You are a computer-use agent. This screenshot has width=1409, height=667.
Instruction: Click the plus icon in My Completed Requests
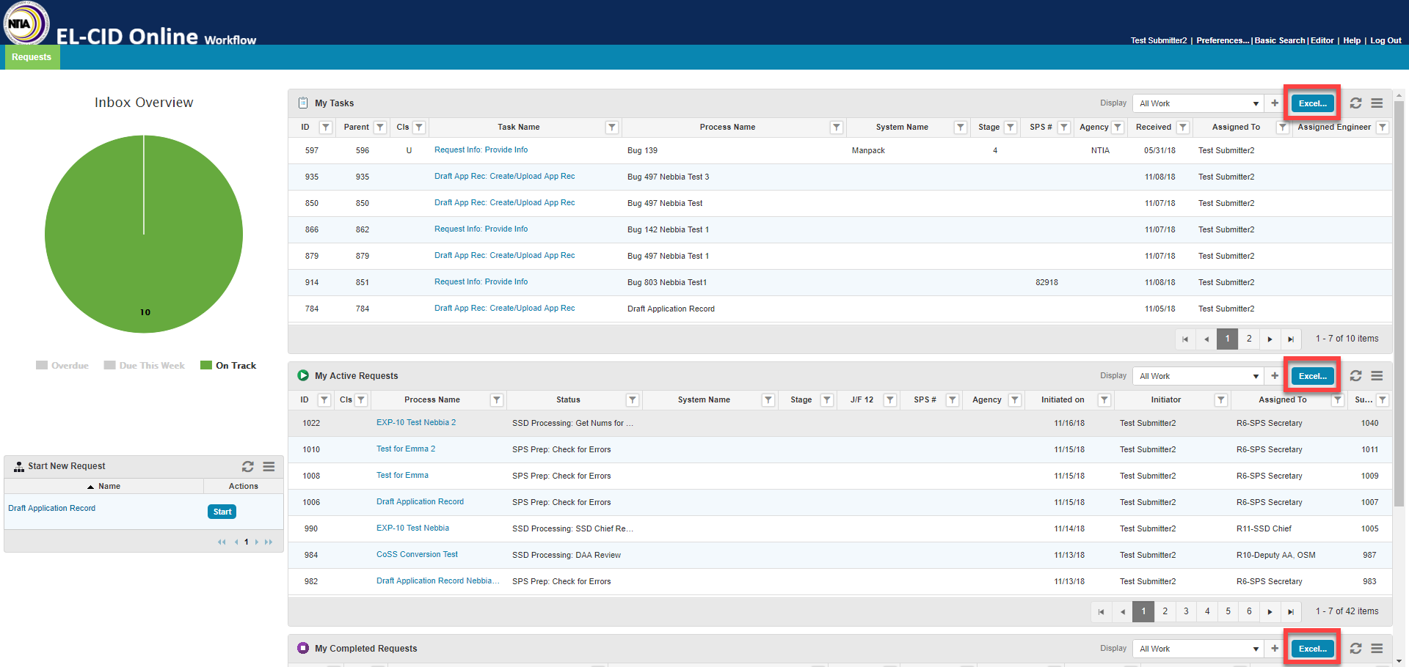pos(1275,649)
